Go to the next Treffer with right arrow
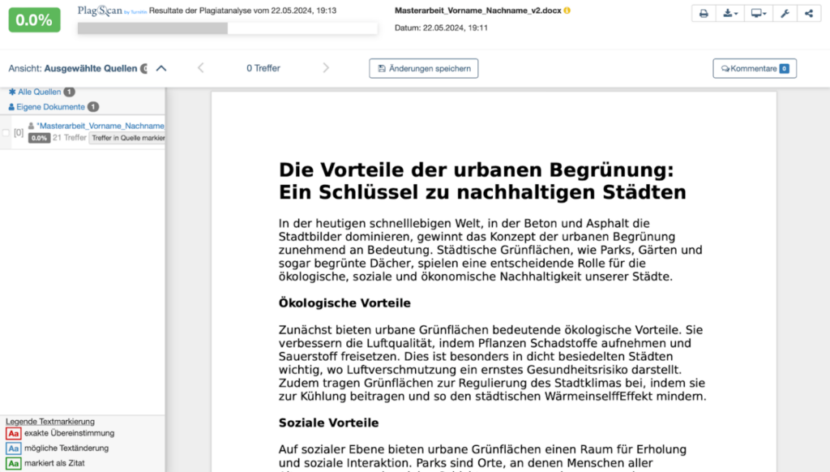This screenshot has width=830, height=472. 326,68
